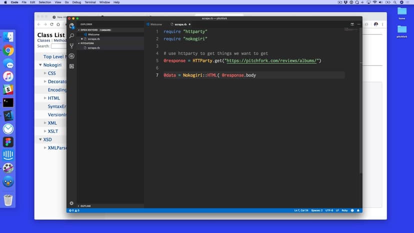The width and height of the screenshot is (414, 233).
Task: Change the Ruby language mode in status bar
Action: (x=345, y=210)
